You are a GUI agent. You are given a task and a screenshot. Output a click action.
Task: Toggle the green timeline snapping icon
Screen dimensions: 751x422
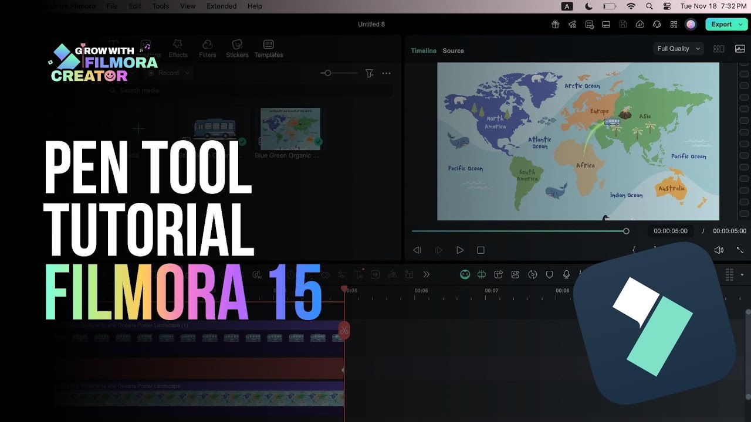(482, 274)
